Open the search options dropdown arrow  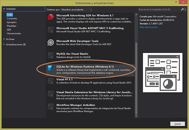click(185, 9)
